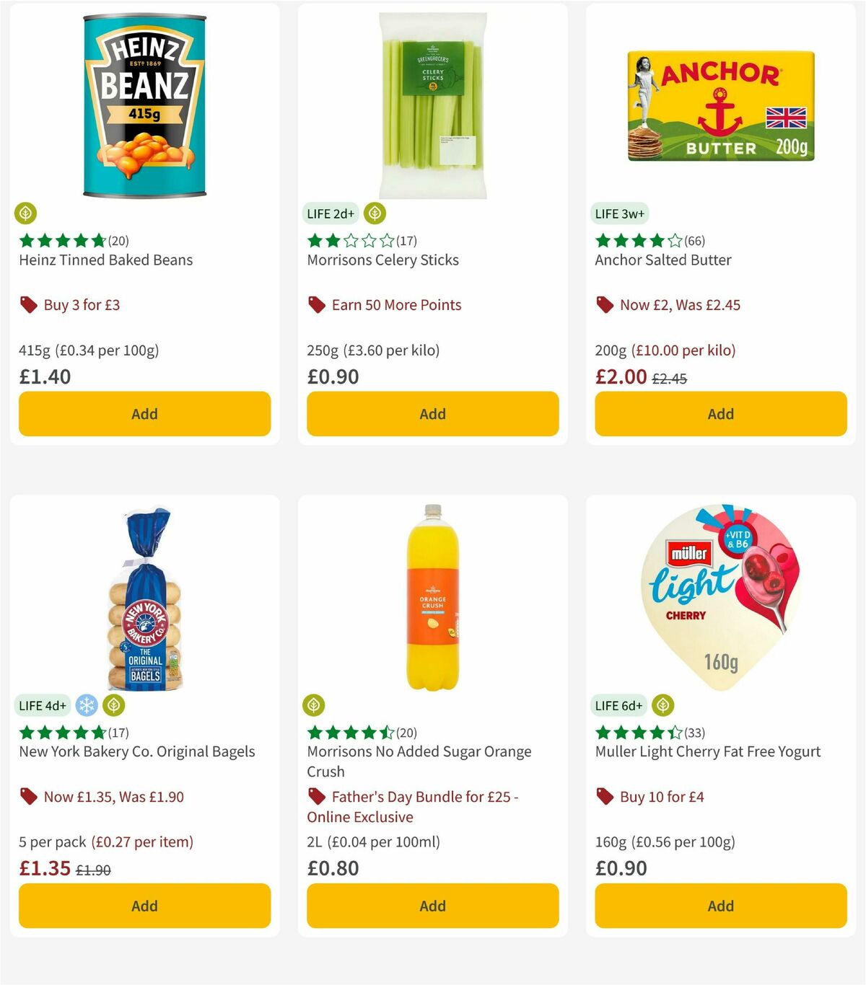Click the 'LIFE 4d+' badge on the bagels
The width and height of the screenshot is (866, 985).
(43, 705)
